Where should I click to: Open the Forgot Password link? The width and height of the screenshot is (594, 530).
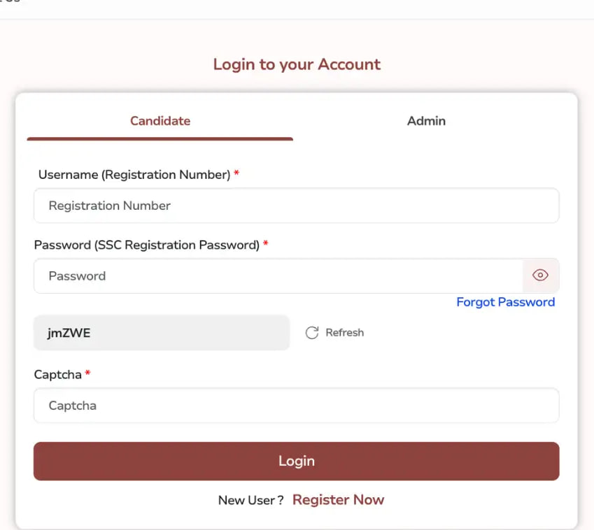[x=505, y=302]
